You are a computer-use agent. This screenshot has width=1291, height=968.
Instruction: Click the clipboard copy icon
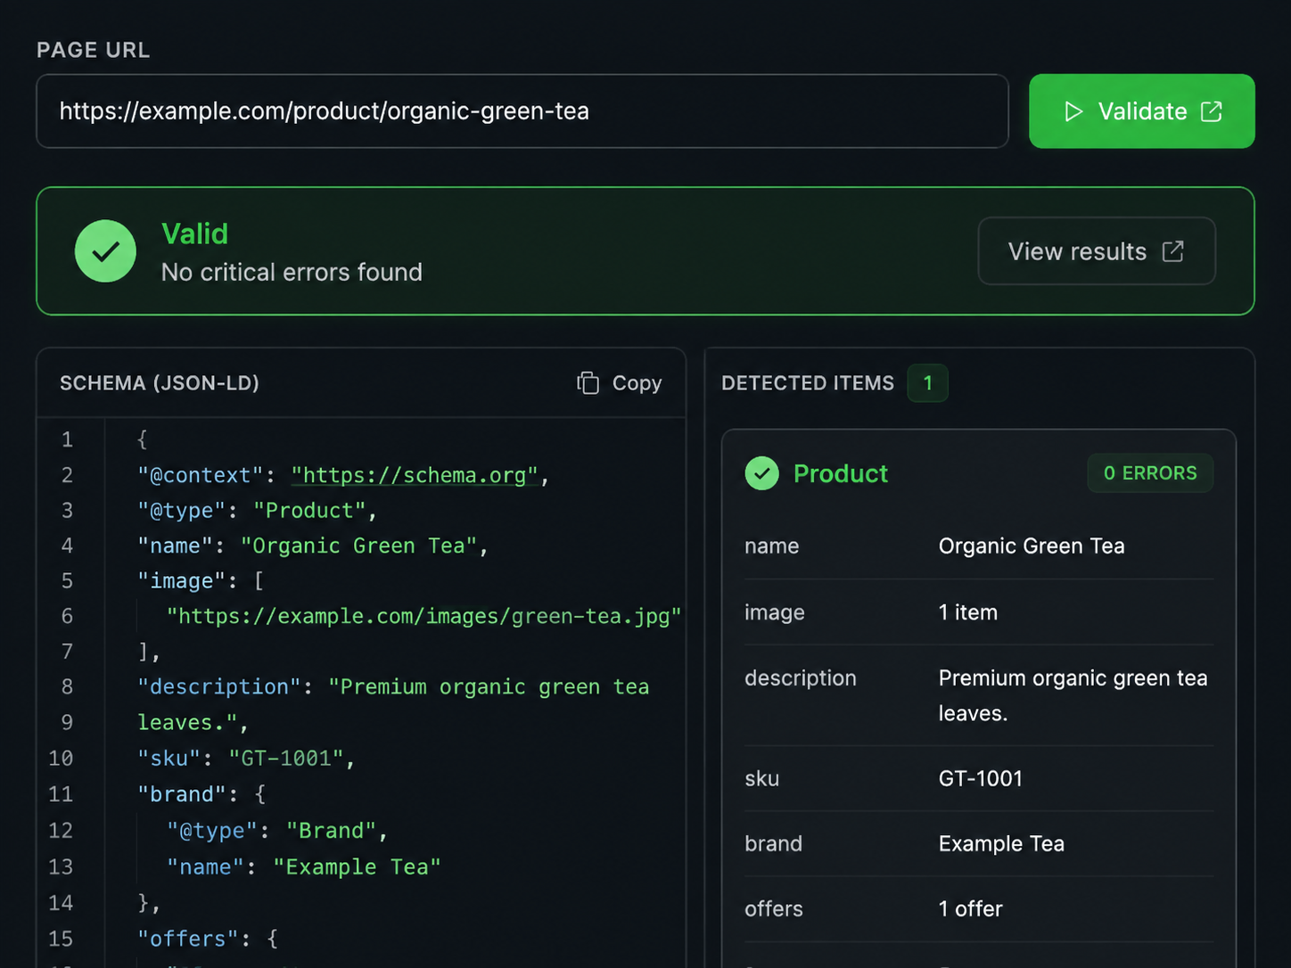588,383
